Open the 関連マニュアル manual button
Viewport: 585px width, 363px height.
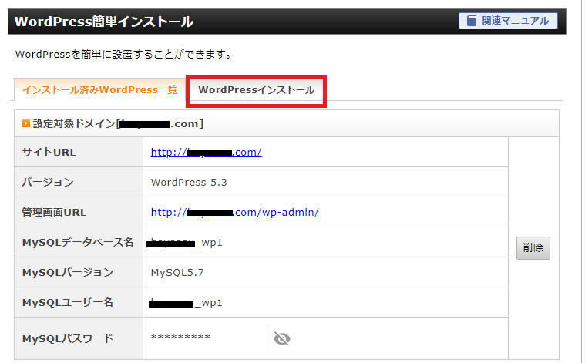(508, 21)
